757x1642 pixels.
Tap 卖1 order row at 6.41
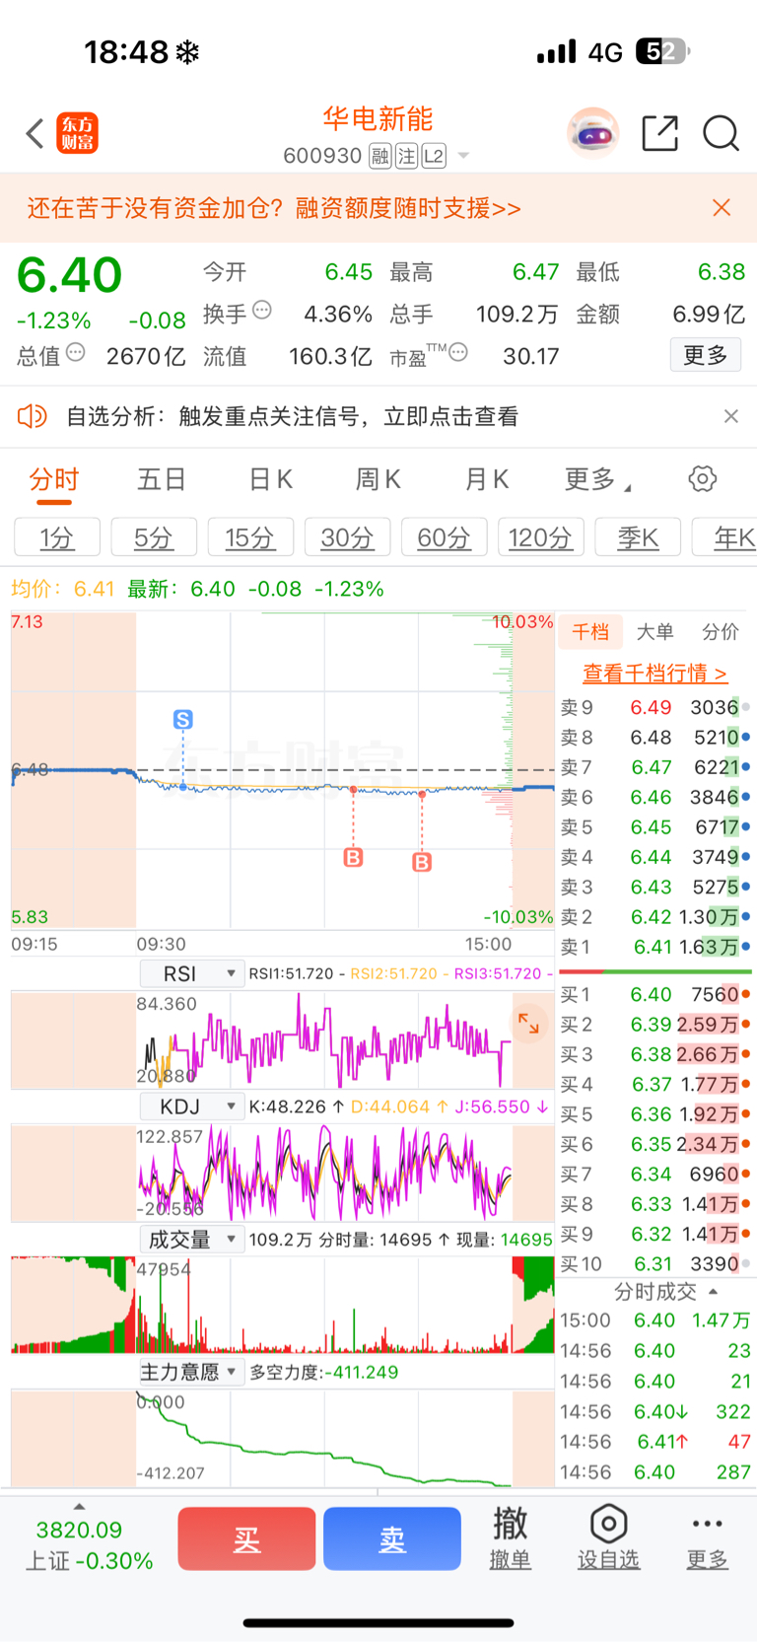point(655,947)
